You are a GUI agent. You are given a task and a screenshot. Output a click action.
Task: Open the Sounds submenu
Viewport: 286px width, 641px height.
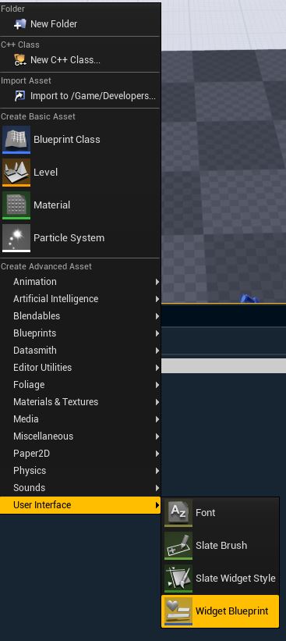80,488
